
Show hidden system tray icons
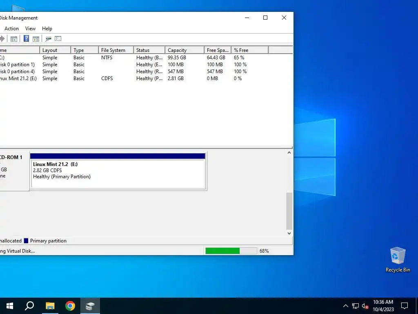coord(345,306)
